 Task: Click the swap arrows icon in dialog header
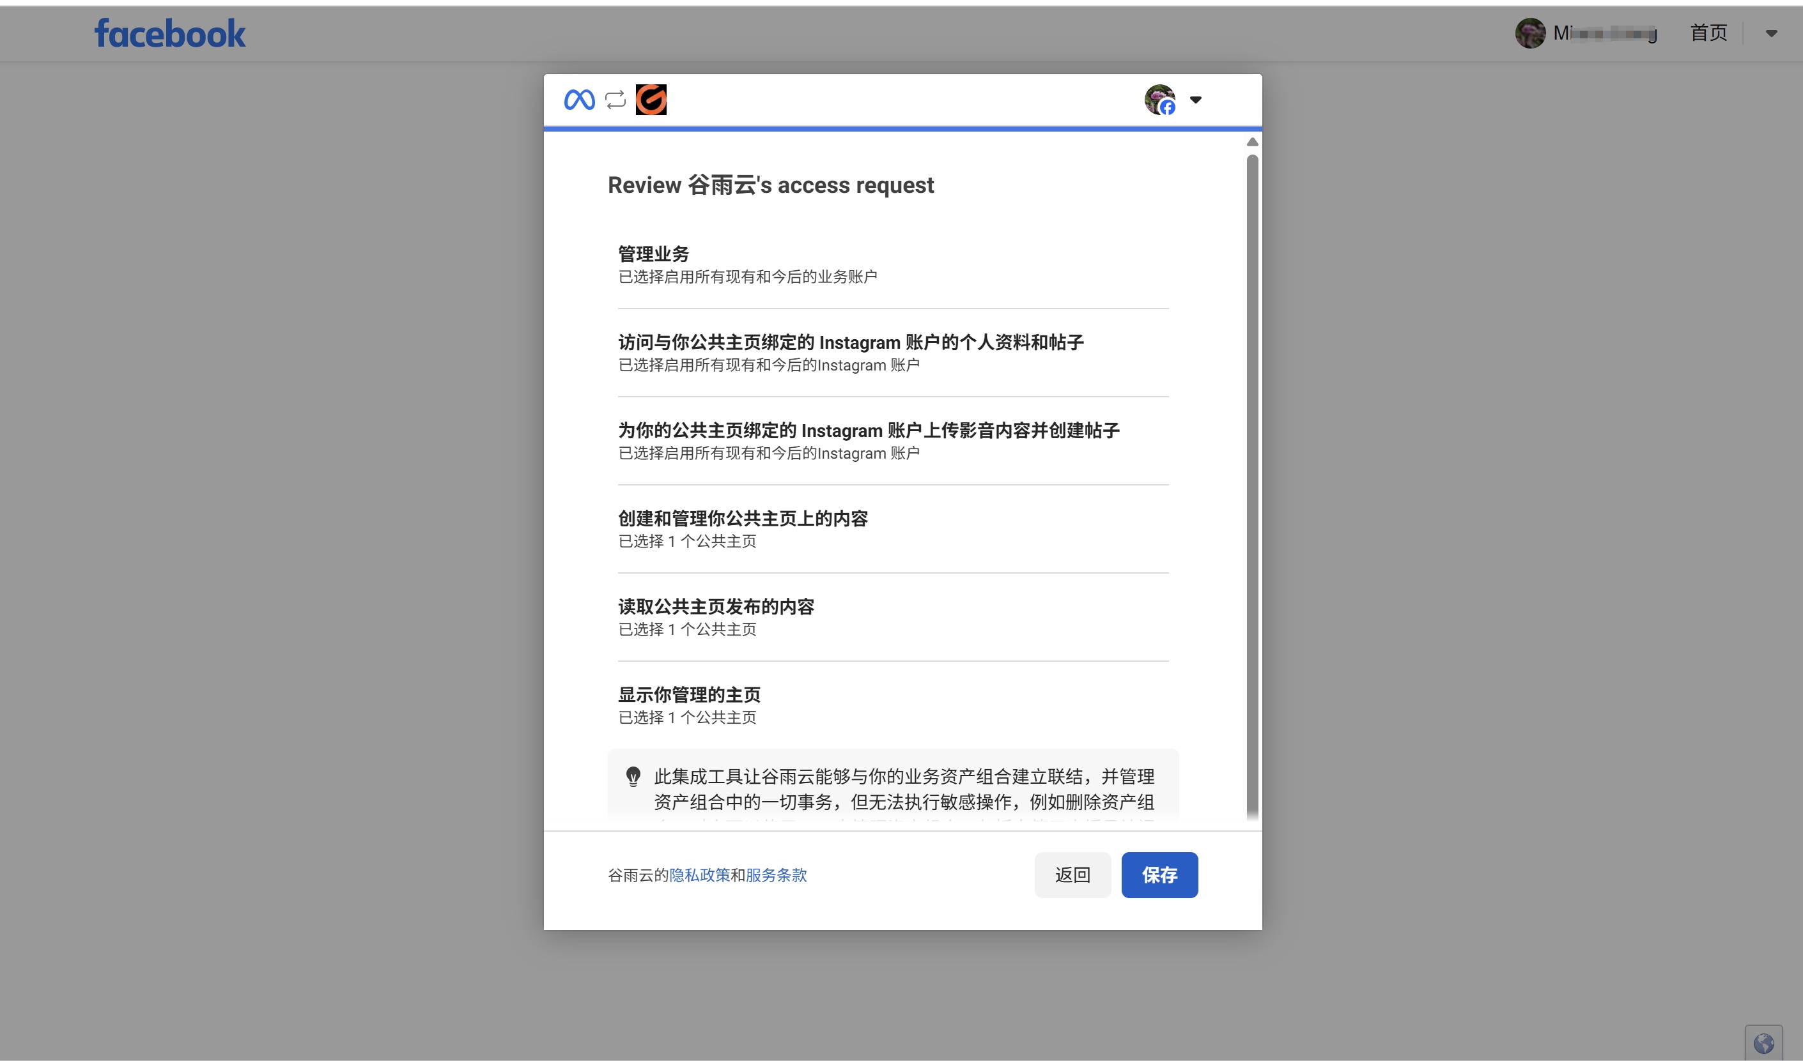(x=615, y=100)
